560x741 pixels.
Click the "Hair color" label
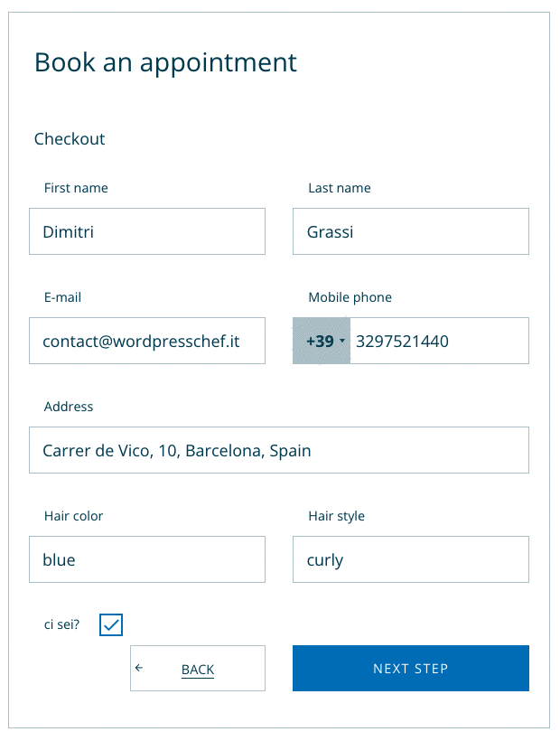click(x=73, y=516)
